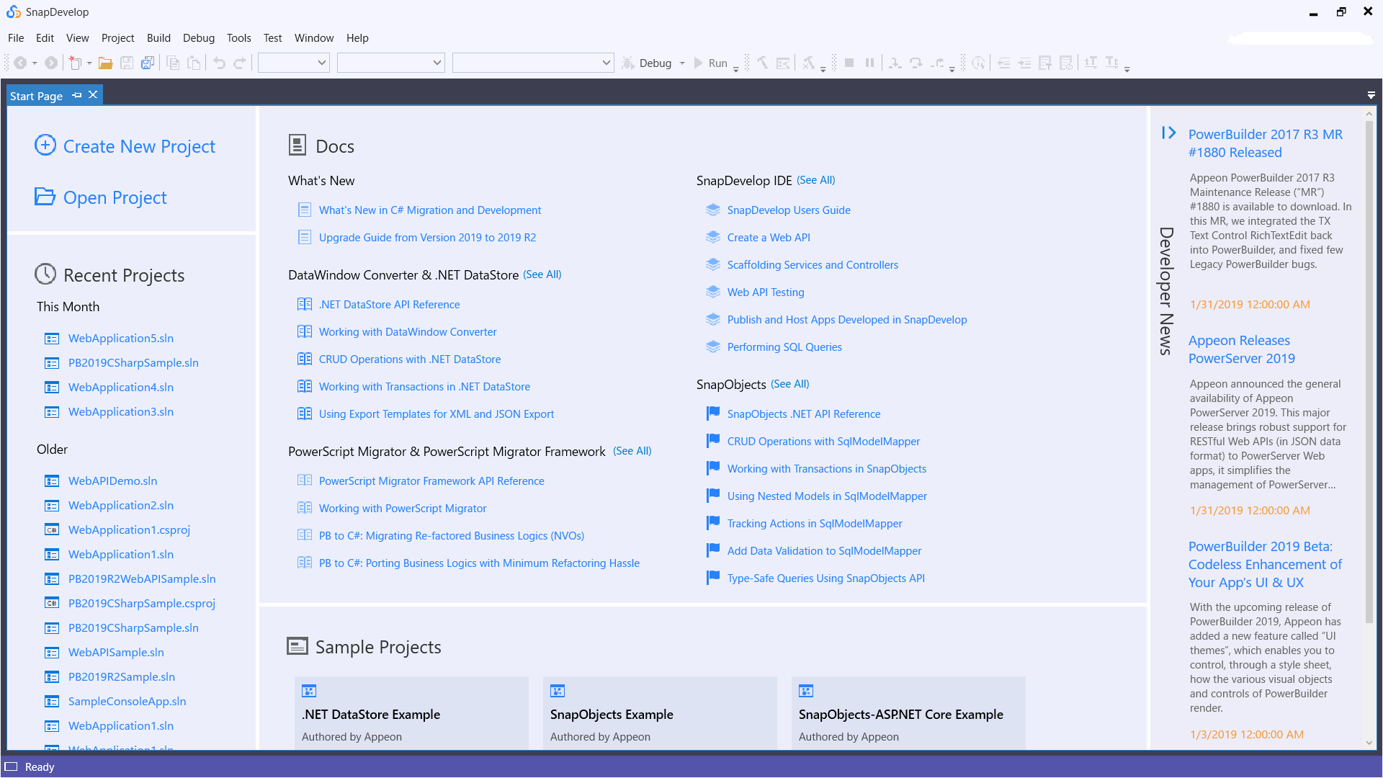Click the Step Over debugging icon
This screenshot has width=1383, height=778.
coord(916,63)
